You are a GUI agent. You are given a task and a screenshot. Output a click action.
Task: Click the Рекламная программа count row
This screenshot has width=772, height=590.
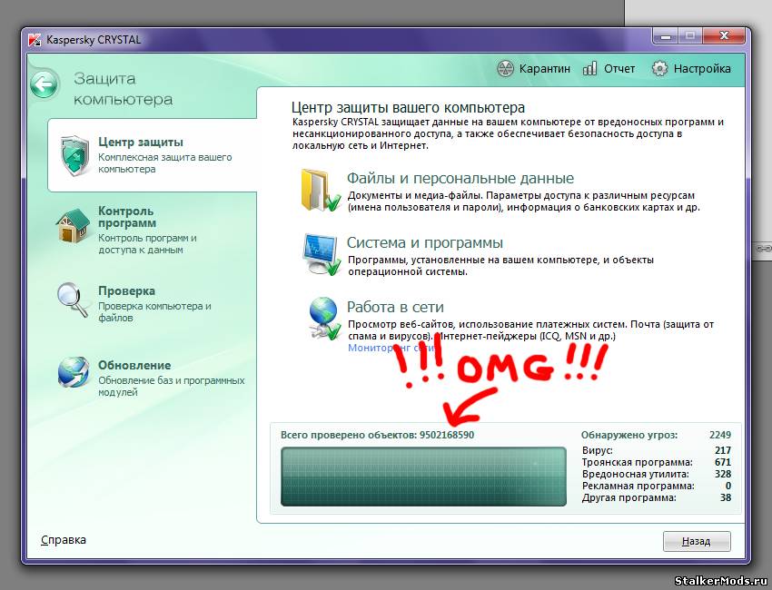657,486
